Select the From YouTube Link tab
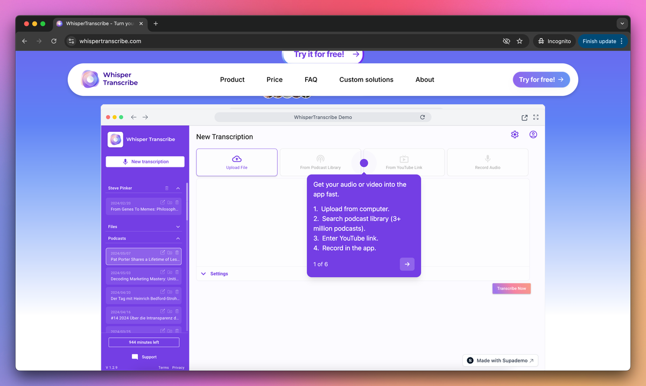Viewport: 646px width, 386px height. (404, 162)
